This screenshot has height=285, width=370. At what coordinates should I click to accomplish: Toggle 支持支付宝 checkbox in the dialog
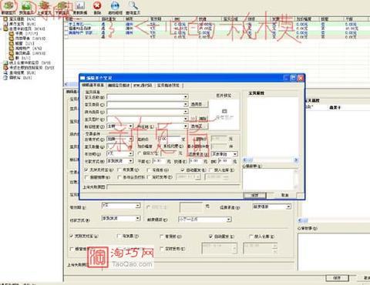tap(86, 169)
